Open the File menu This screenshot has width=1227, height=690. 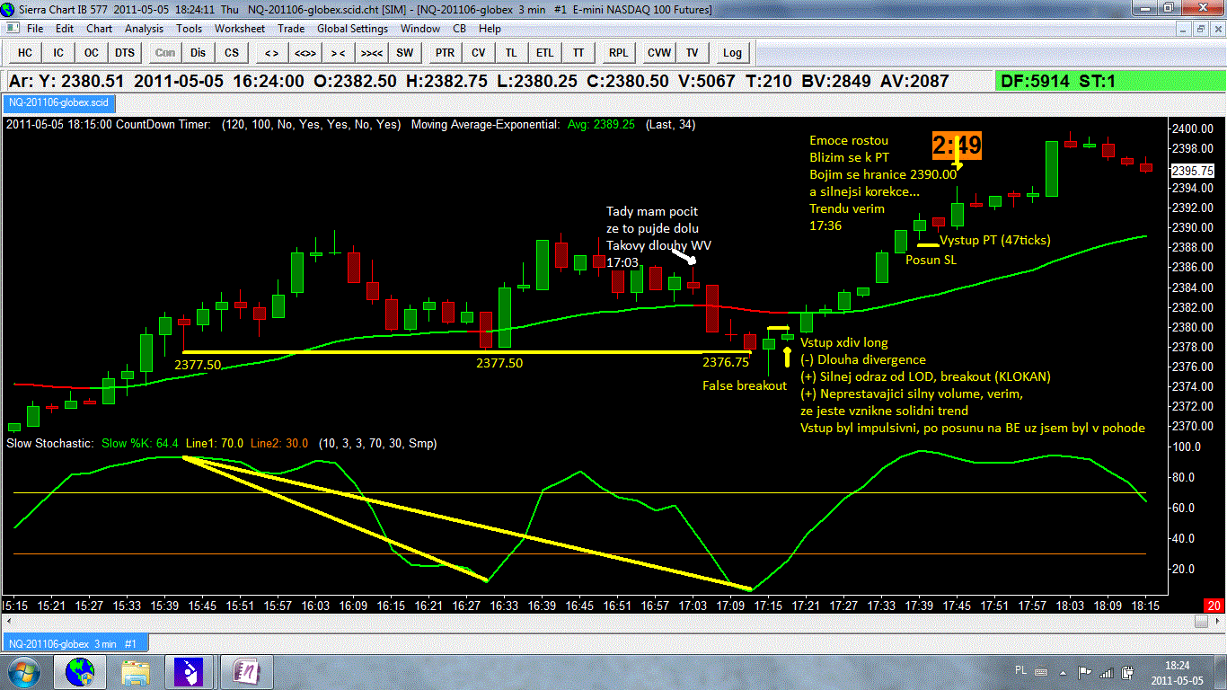pos(35,29)
